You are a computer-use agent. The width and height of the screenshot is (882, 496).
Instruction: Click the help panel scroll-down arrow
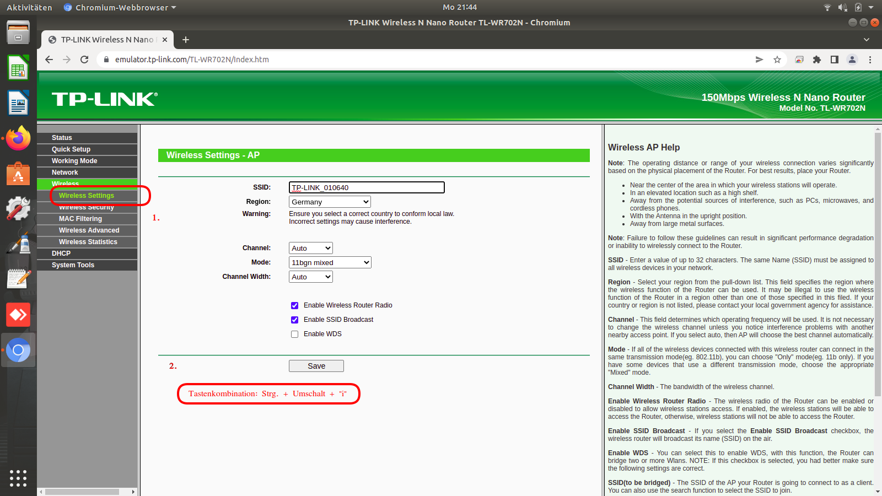(x=878, y=492)
